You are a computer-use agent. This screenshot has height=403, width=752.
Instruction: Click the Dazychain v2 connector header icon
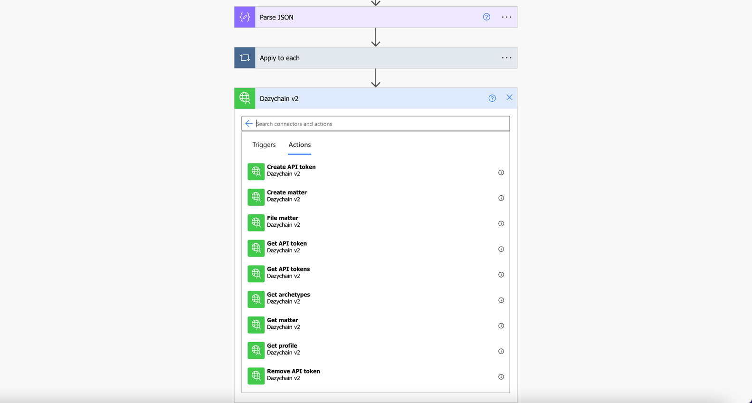click(245, 98)
